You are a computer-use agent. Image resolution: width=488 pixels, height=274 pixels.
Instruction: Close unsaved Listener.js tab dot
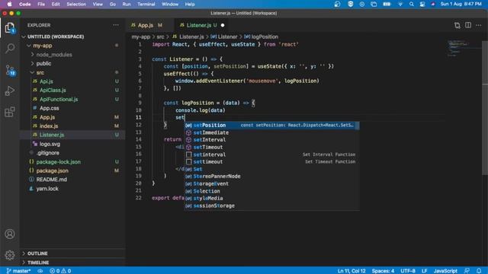click(223, 25)
